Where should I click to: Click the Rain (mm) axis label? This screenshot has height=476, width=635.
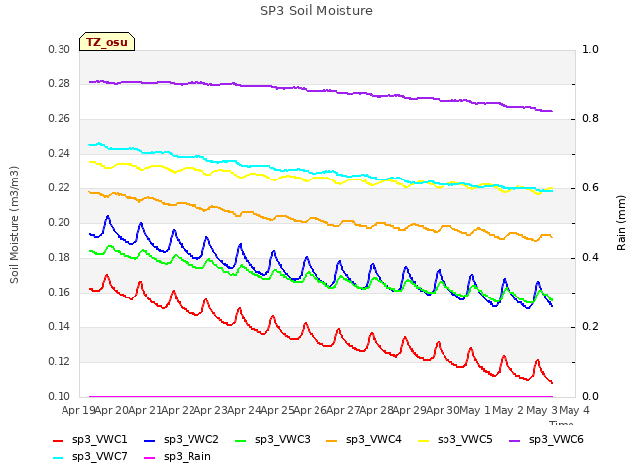pos(621,223)
